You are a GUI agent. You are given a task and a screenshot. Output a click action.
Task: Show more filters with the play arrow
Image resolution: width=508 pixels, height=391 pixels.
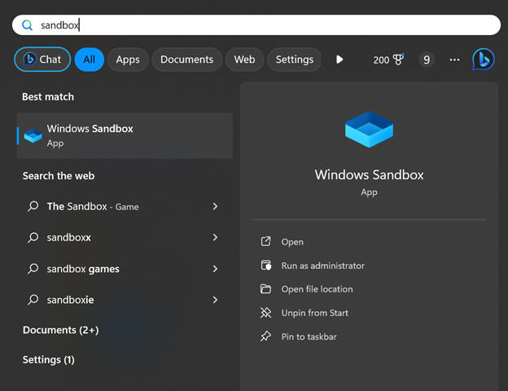tap(339, 59)
